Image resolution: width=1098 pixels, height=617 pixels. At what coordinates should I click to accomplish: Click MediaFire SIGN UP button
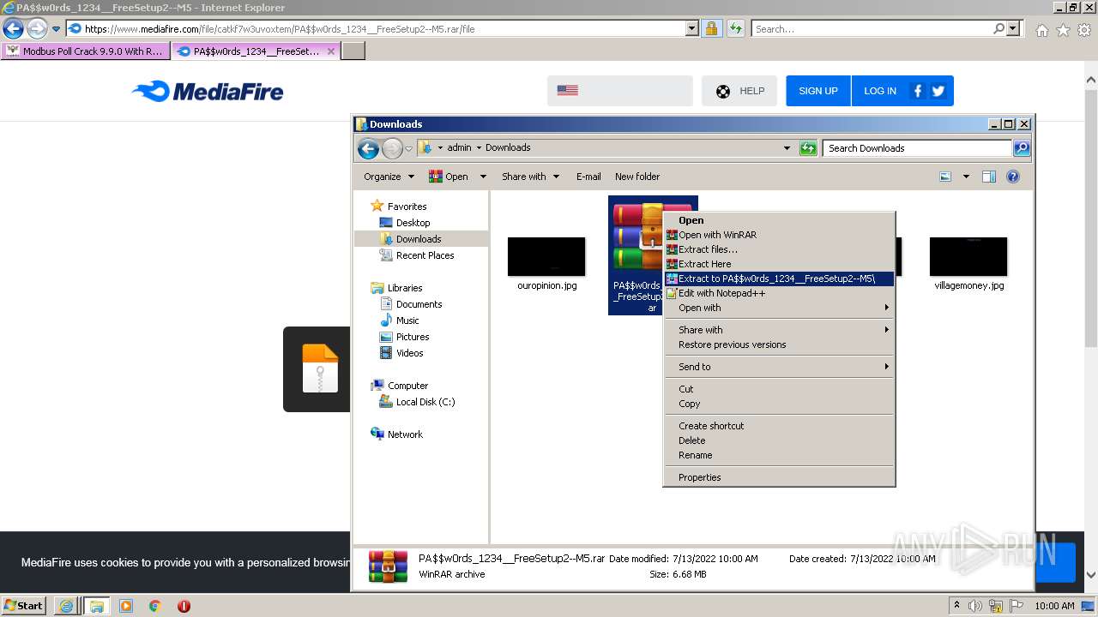(x=818, y=91)
